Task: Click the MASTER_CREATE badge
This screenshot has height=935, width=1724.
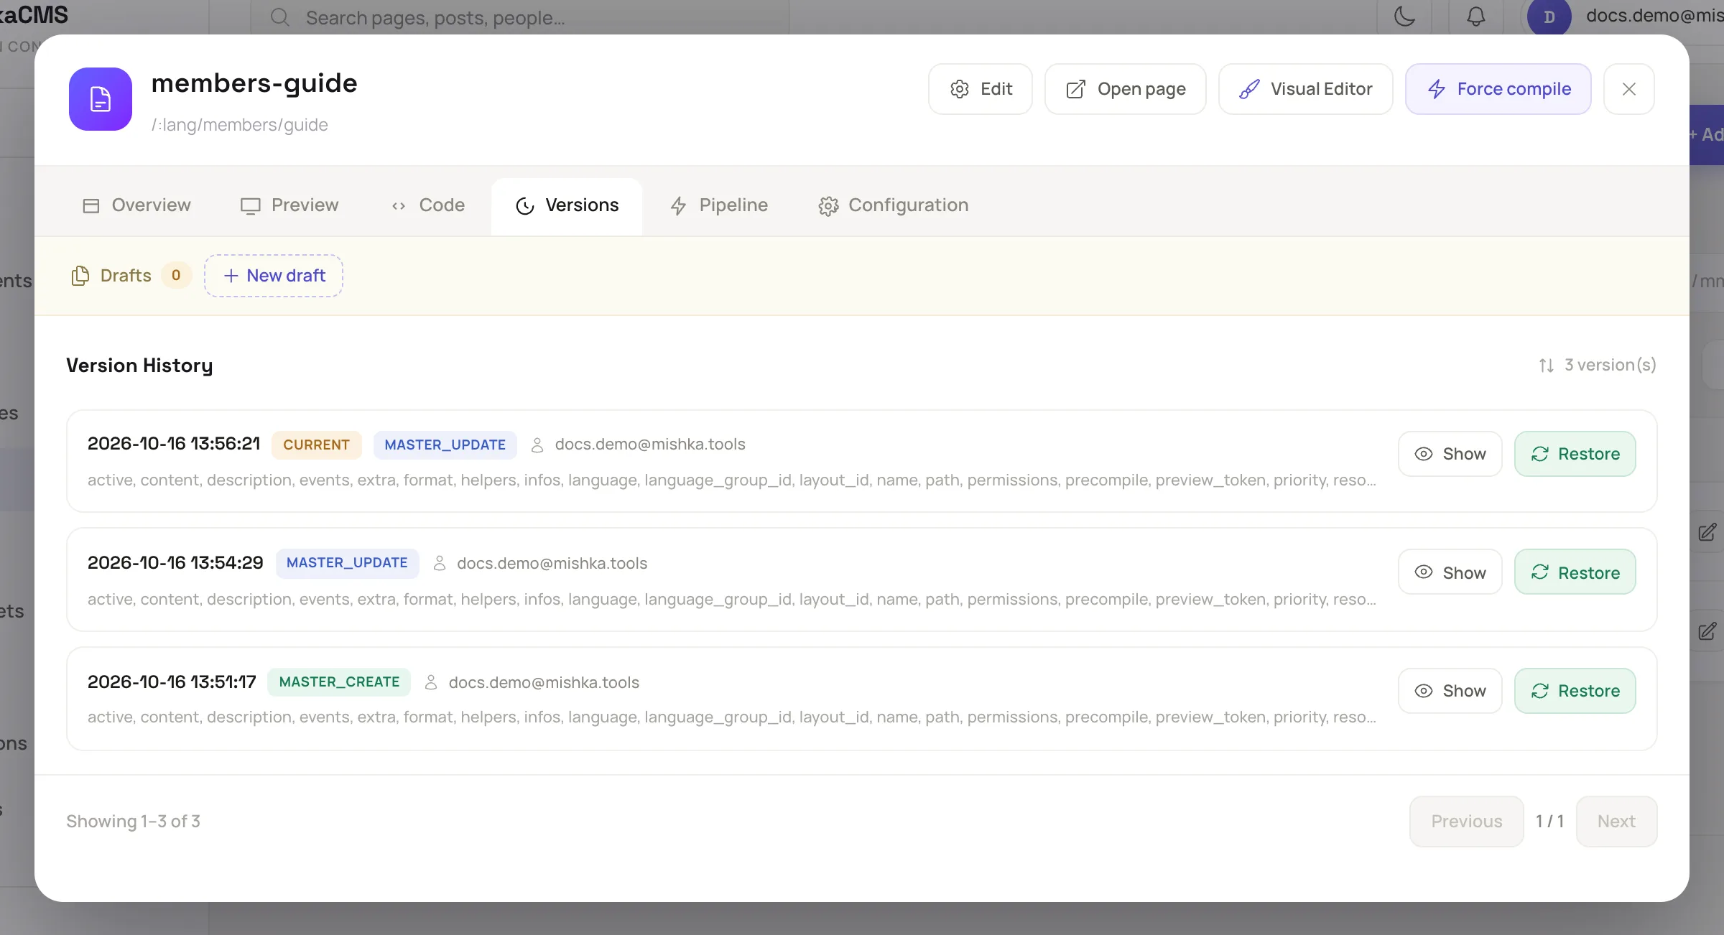Action: point(339,682)
